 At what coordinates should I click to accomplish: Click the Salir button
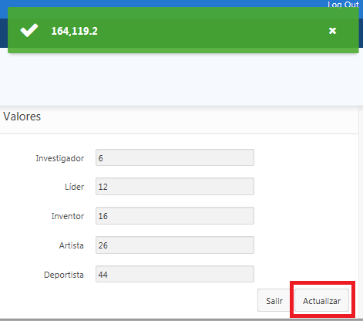pyautogui.click(x=274, y=300)
